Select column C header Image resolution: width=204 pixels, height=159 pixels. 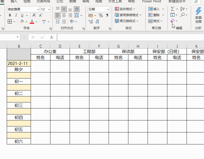pyautogui.click(x=41, y=46)
